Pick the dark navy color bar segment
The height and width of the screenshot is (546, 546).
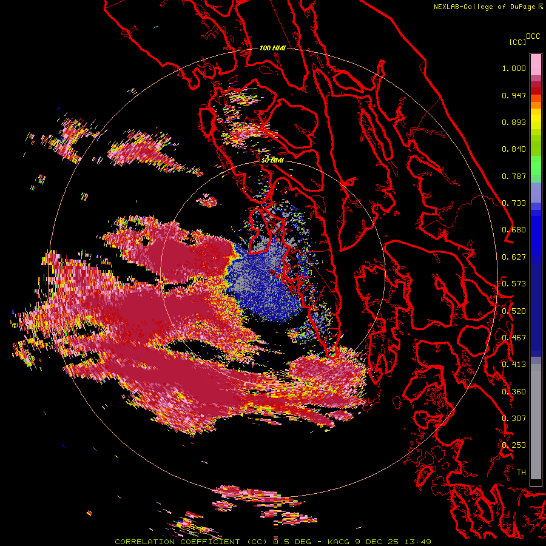[536, 308]
